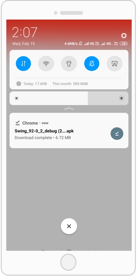Turn on the flashlight toggle

click(69, 63)
